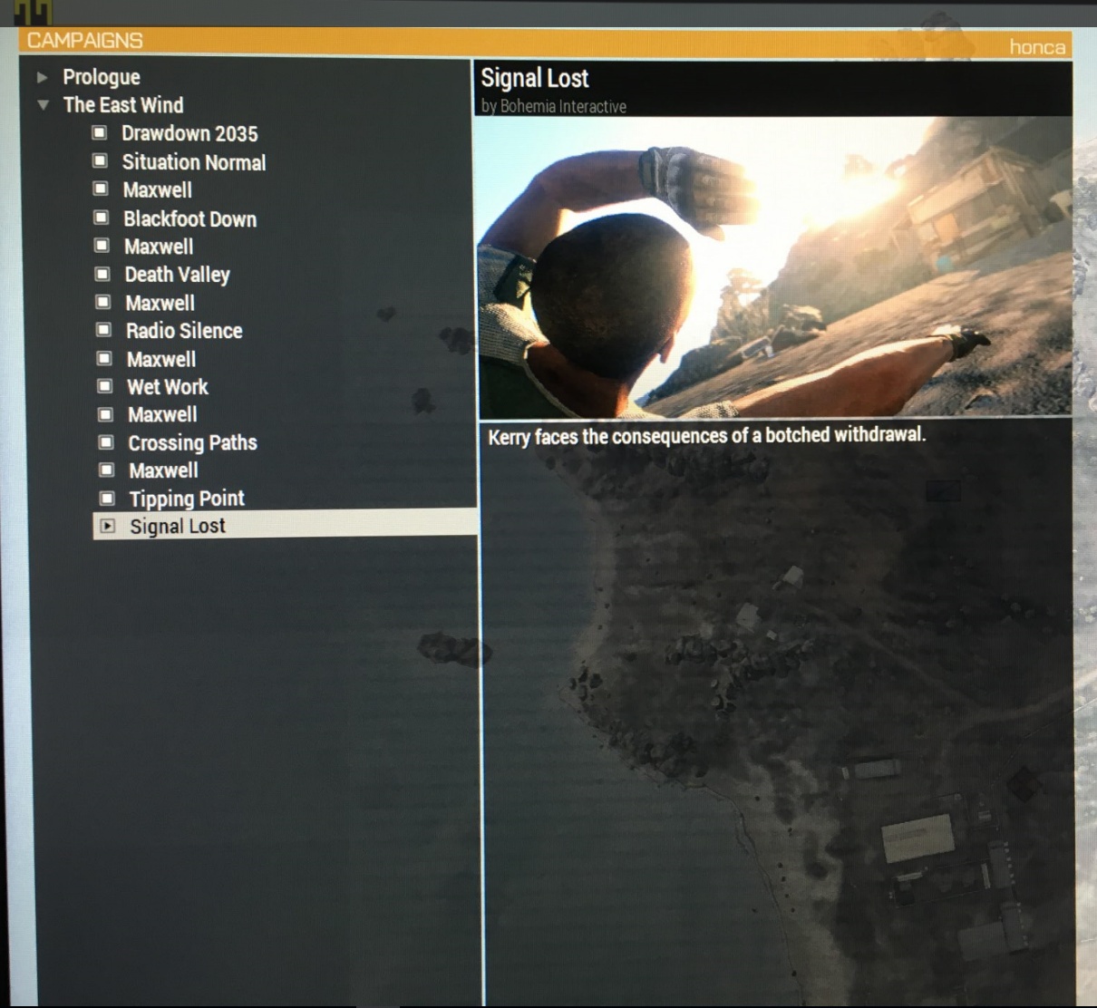
Task: Select Maxwell between Wet Work and Crossing Paths
Action: click(x=162, y=414)
